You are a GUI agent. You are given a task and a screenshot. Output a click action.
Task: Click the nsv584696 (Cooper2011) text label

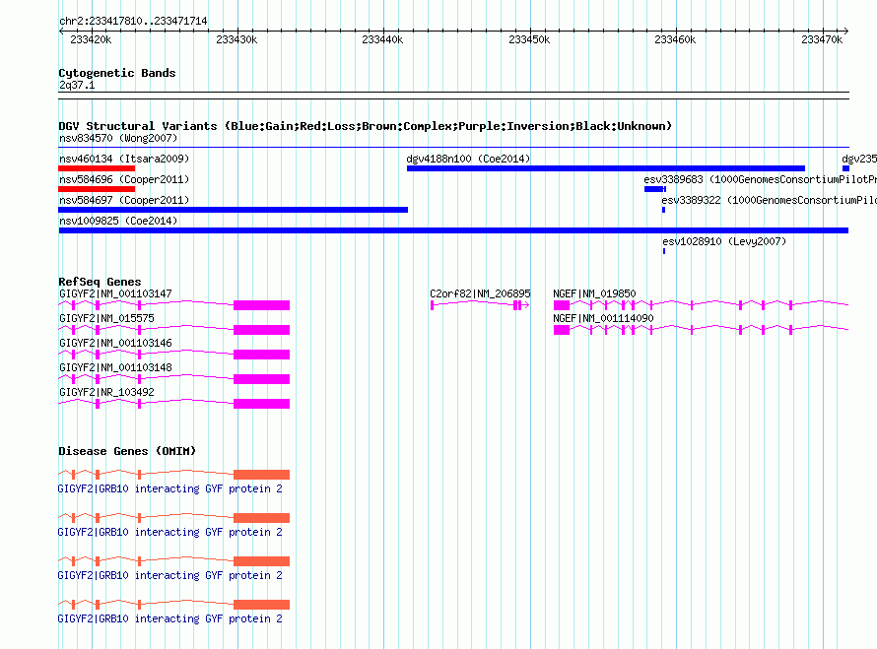(124, 179)
